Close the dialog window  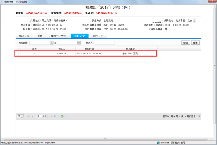click(x=213, y=1)
